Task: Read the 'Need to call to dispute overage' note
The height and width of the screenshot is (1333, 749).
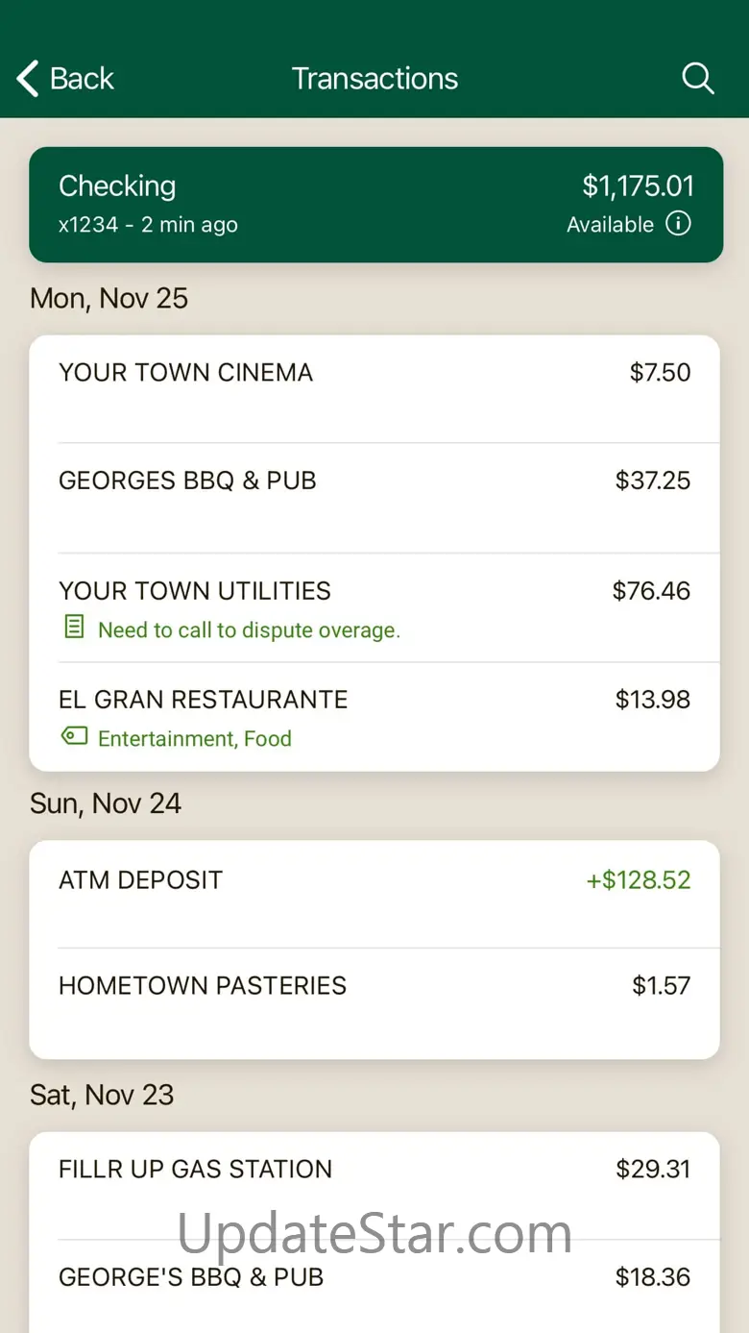Action: (x=249, y=630)
